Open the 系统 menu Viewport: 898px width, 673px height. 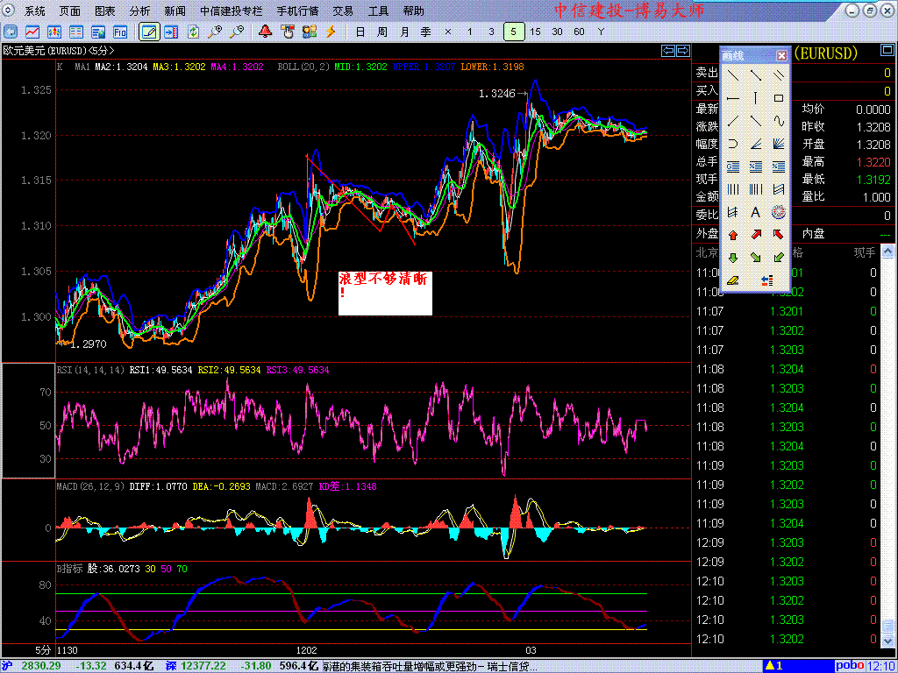coord(35,11)
